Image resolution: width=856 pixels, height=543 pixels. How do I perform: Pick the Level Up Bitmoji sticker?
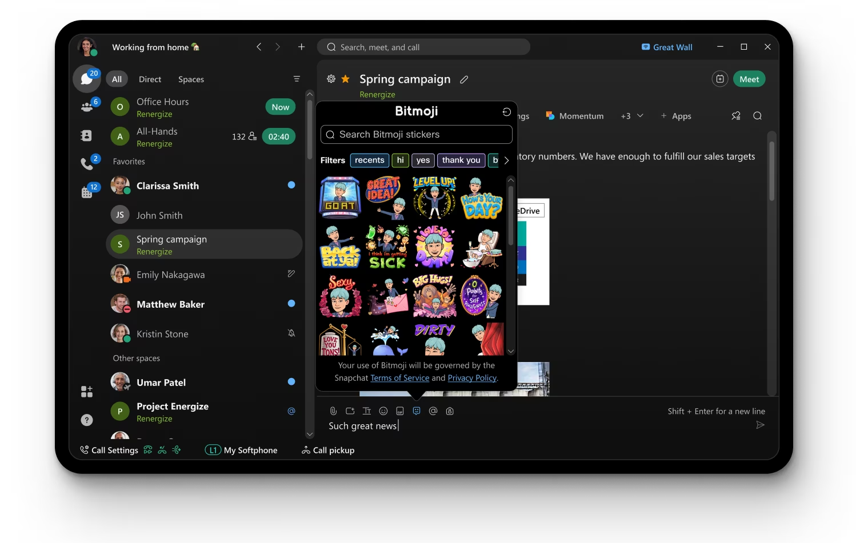(x=434, y=198)
